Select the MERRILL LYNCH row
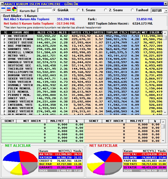Viewport: 168px width, 179px height. [82, 52]
